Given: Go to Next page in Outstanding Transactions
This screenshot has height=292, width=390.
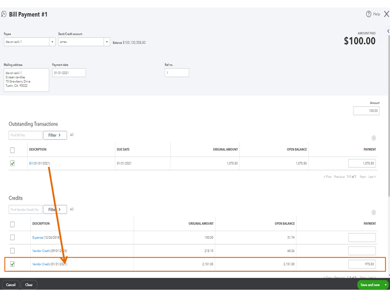Looking at the screenshot, I should [363, 177].
